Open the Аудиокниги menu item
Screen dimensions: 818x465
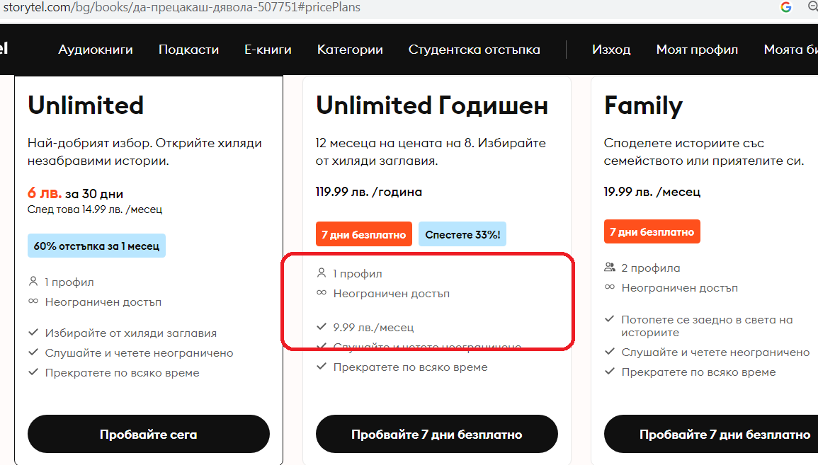click(x=96, y=50)
